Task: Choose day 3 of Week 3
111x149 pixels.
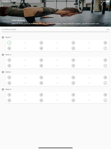Action: (73, 77)
